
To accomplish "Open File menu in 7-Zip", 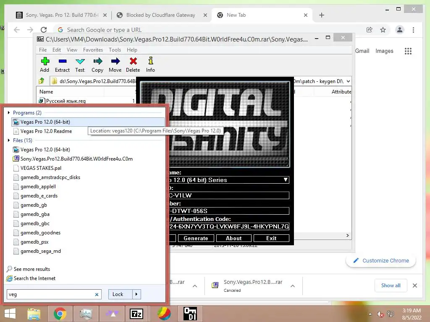I will (43, 50).
